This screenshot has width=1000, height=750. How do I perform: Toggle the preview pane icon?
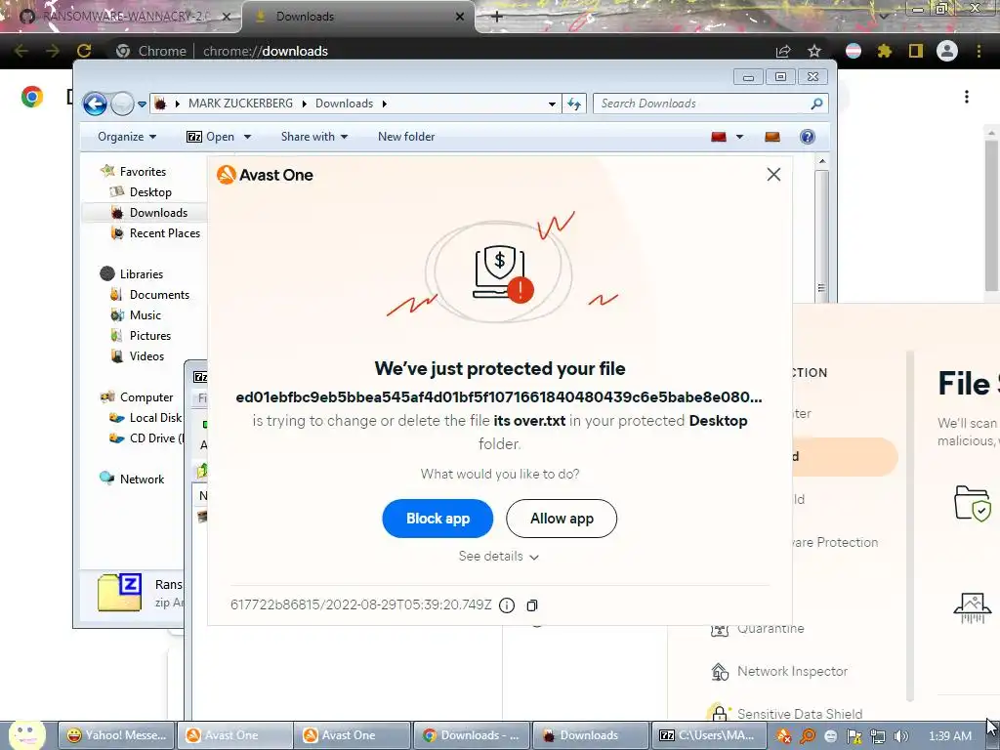772,137
